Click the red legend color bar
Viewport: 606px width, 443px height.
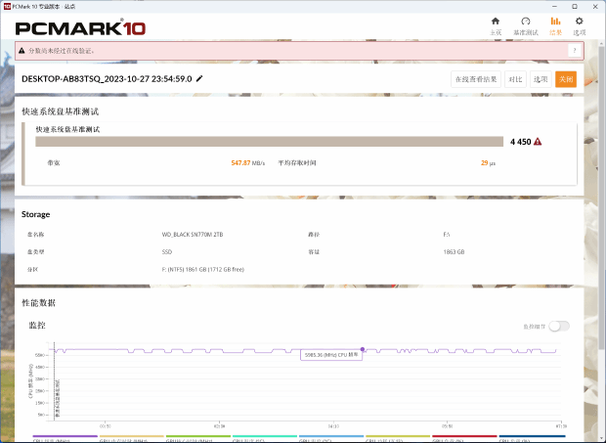tap(464, 436)
